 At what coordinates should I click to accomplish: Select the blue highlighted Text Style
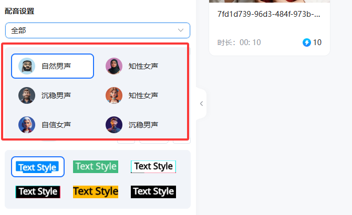point(38,167)
